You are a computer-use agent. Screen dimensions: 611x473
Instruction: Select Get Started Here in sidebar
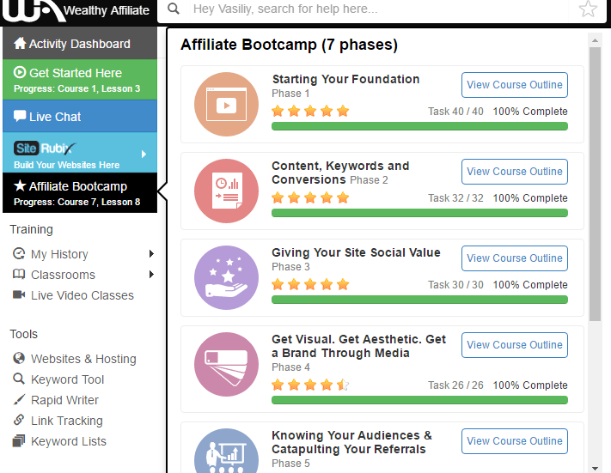[80, 80]
